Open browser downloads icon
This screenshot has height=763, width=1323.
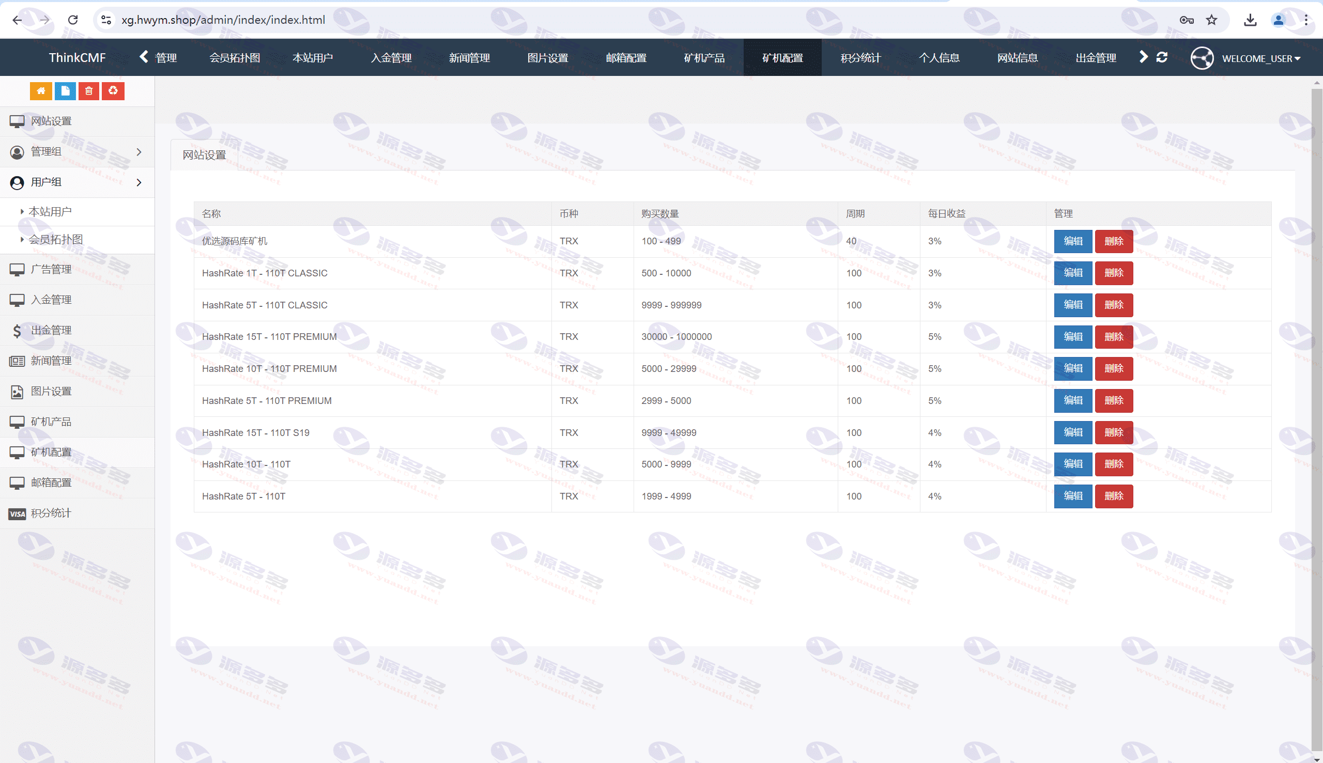click(1250, 20)
